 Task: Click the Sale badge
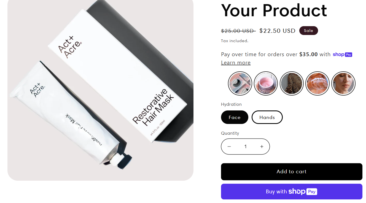click(308, 31)
